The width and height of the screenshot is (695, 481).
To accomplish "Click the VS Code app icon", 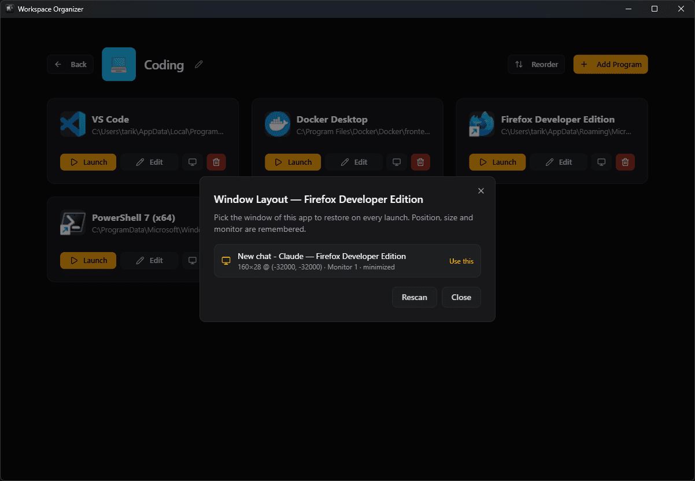I will (x=73, y=124).
